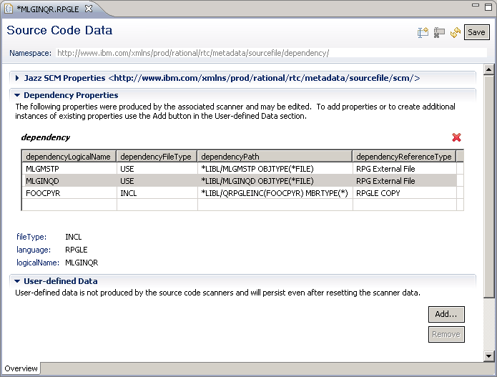
Task: Click the scroll up arrow
Action: [489, 69]
